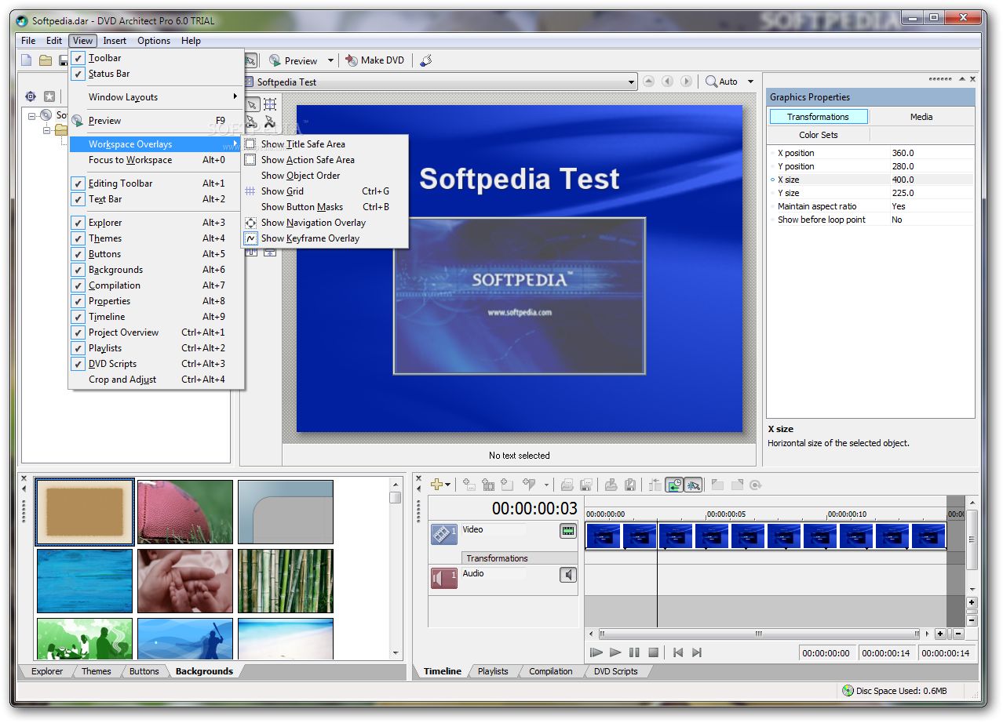
Task: Click the X size value 400.0 field
Action: coord(932,180)
